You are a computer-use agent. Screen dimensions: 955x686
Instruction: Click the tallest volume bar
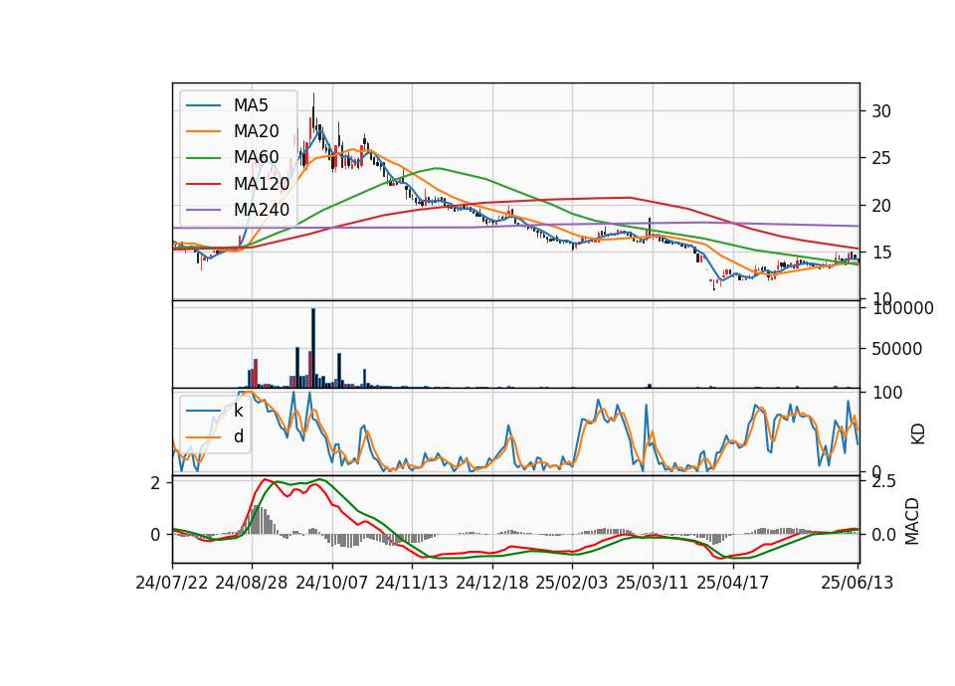313,348
